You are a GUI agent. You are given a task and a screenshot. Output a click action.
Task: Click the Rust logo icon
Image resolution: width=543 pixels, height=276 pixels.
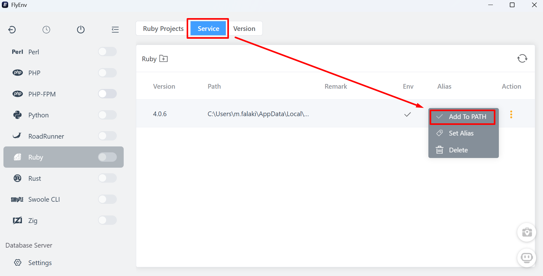coord(18,178)
